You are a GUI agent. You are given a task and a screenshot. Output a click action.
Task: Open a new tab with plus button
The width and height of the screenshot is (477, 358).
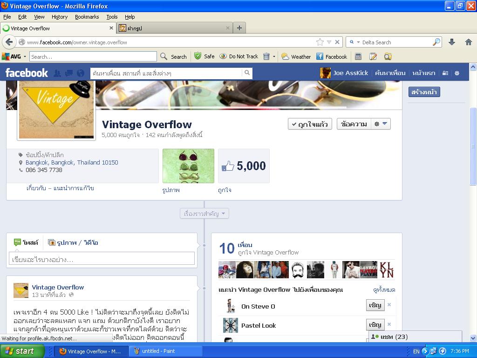[239, 28]
